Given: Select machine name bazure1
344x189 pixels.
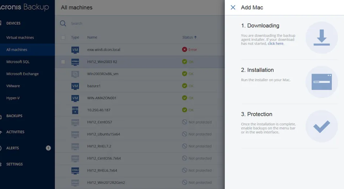Looking at the screenshot, I should (94, 86).
